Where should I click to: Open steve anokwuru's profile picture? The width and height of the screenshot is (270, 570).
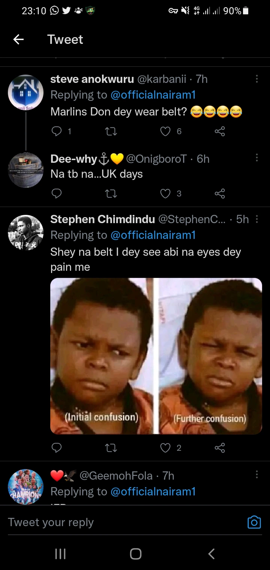(25, 93)
